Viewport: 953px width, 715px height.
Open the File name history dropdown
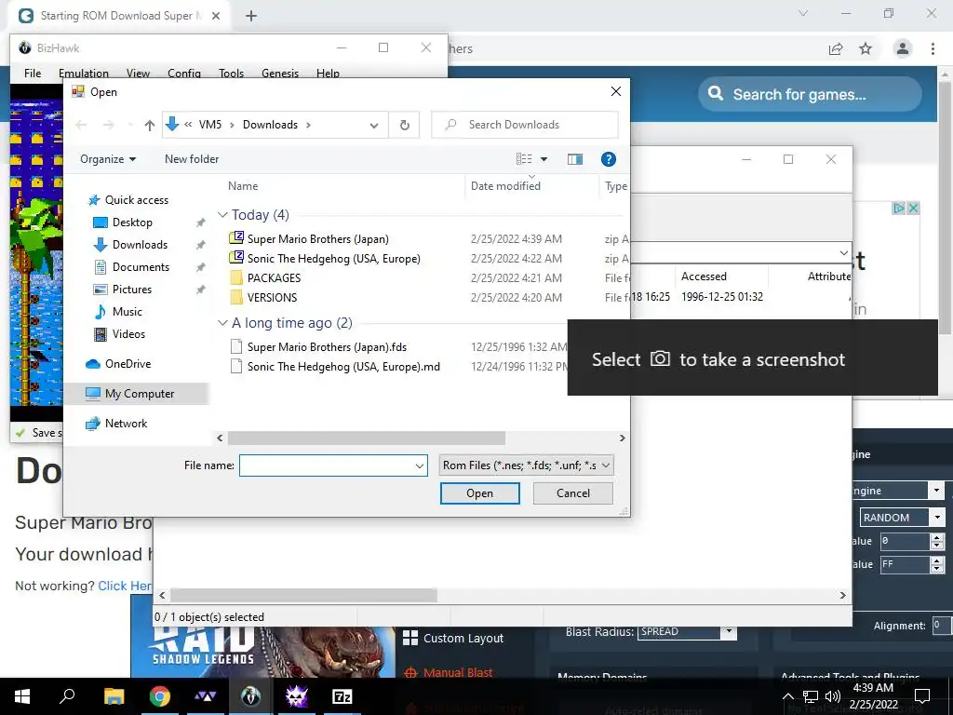(420, 466)
